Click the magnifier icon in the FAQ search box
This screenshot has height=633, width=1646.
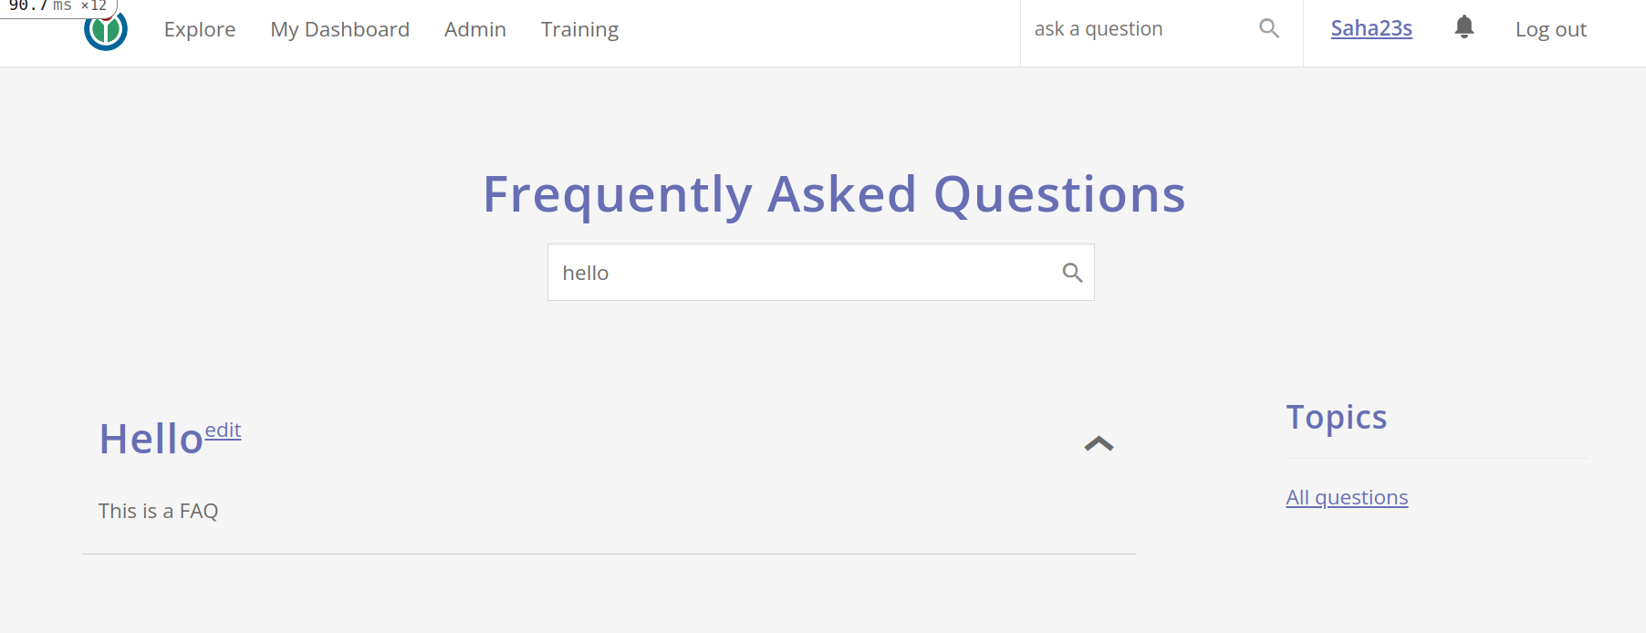pyautogui.click(x=1071, y=272)
